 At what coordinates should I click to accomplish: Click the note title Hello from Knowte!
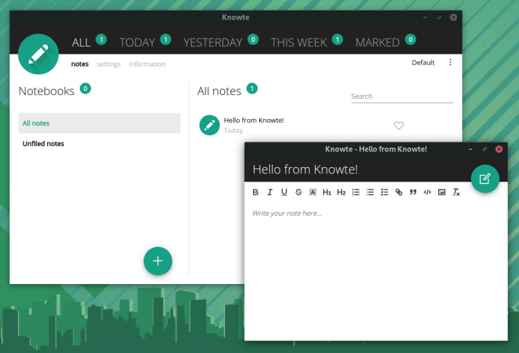(305, 170)
